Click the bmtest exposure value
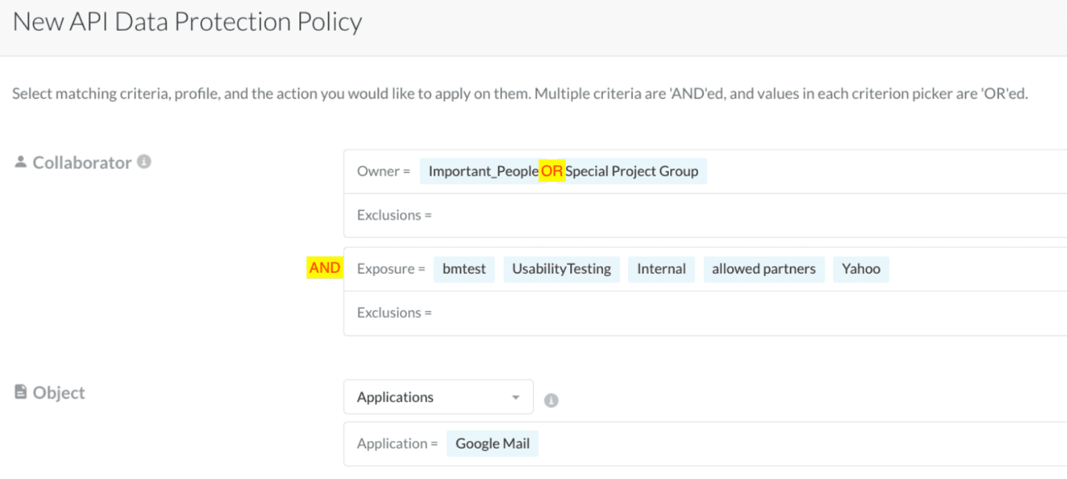This screenshot has width=1067, height=479. pos(463,269)
